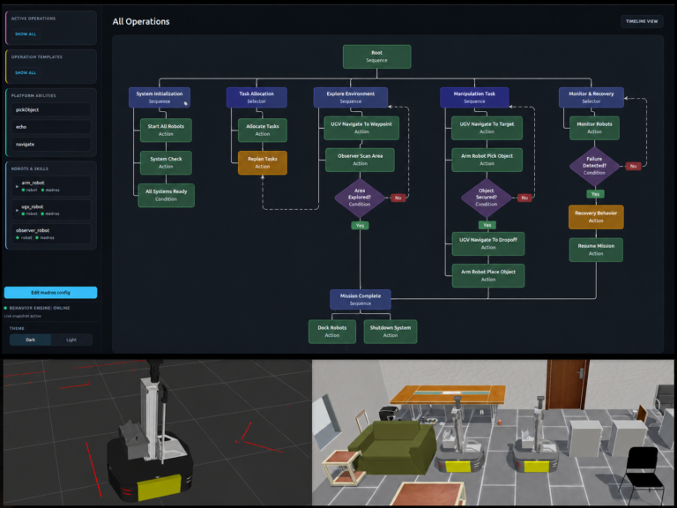Viewport: 677px width, 508px height.
Task: Click the Live snapshot active text
Action: point(22,317)
